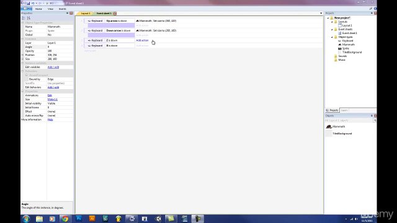Select the Up arrow is down condition
This screenshot has height=223, width=397.
pyautogui.click(x=117, y=20)
